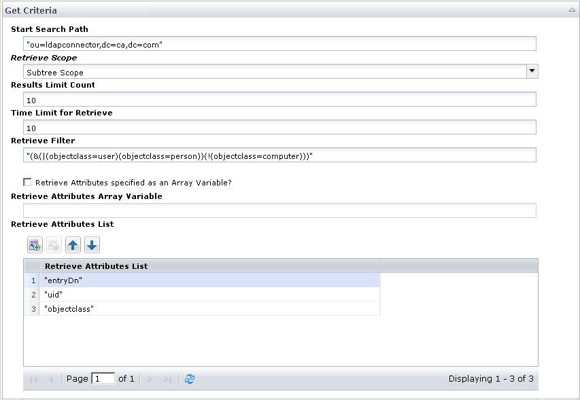Open the Retrieve Scope dropdown

[x=533, y=71]
